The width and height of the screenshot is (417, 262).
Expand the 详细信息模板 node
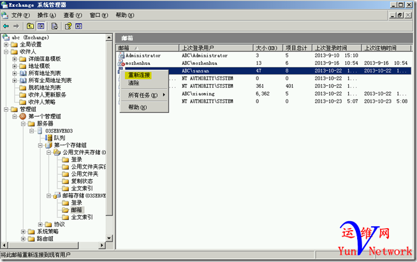(15, 59)
